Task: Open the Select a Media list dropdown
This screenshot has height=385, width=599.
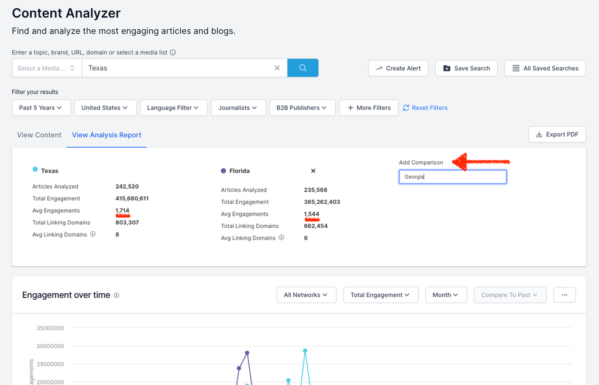Action: tap(47, 68)
